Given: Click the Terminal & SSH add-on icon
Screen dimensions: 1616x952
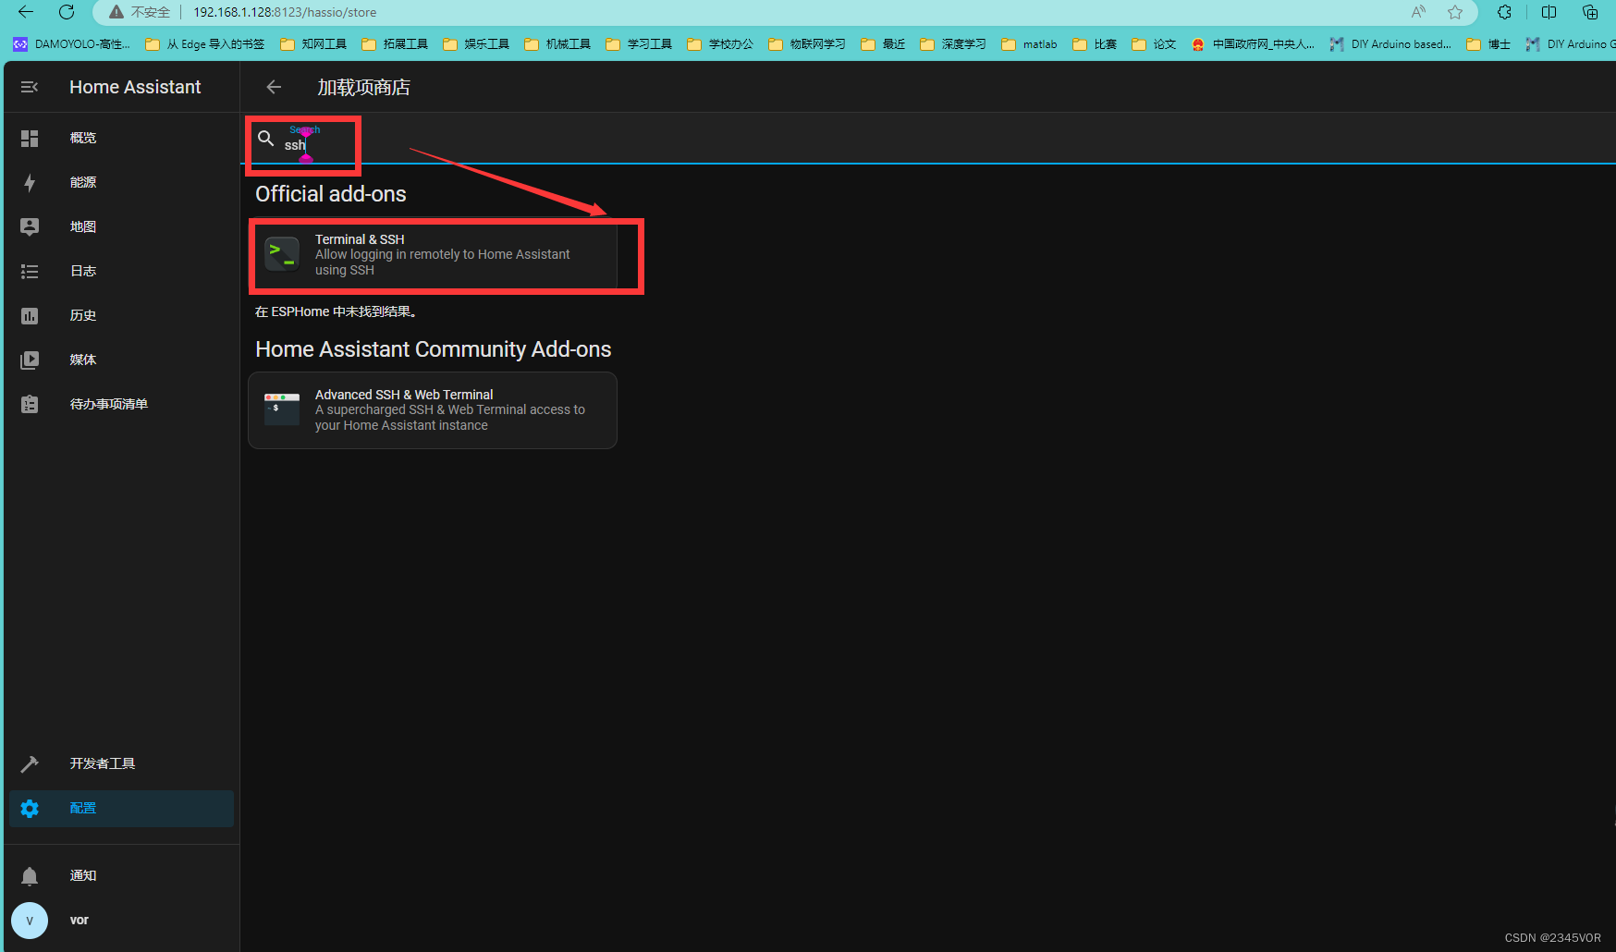Looking at the screenshot, I should pyautogui.click(x=282, y=254).
